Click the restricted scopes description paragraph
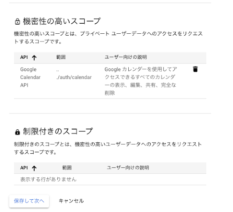The width and height of the screenshot is (233, 212). pyautogui.click(x=108, y=148)
